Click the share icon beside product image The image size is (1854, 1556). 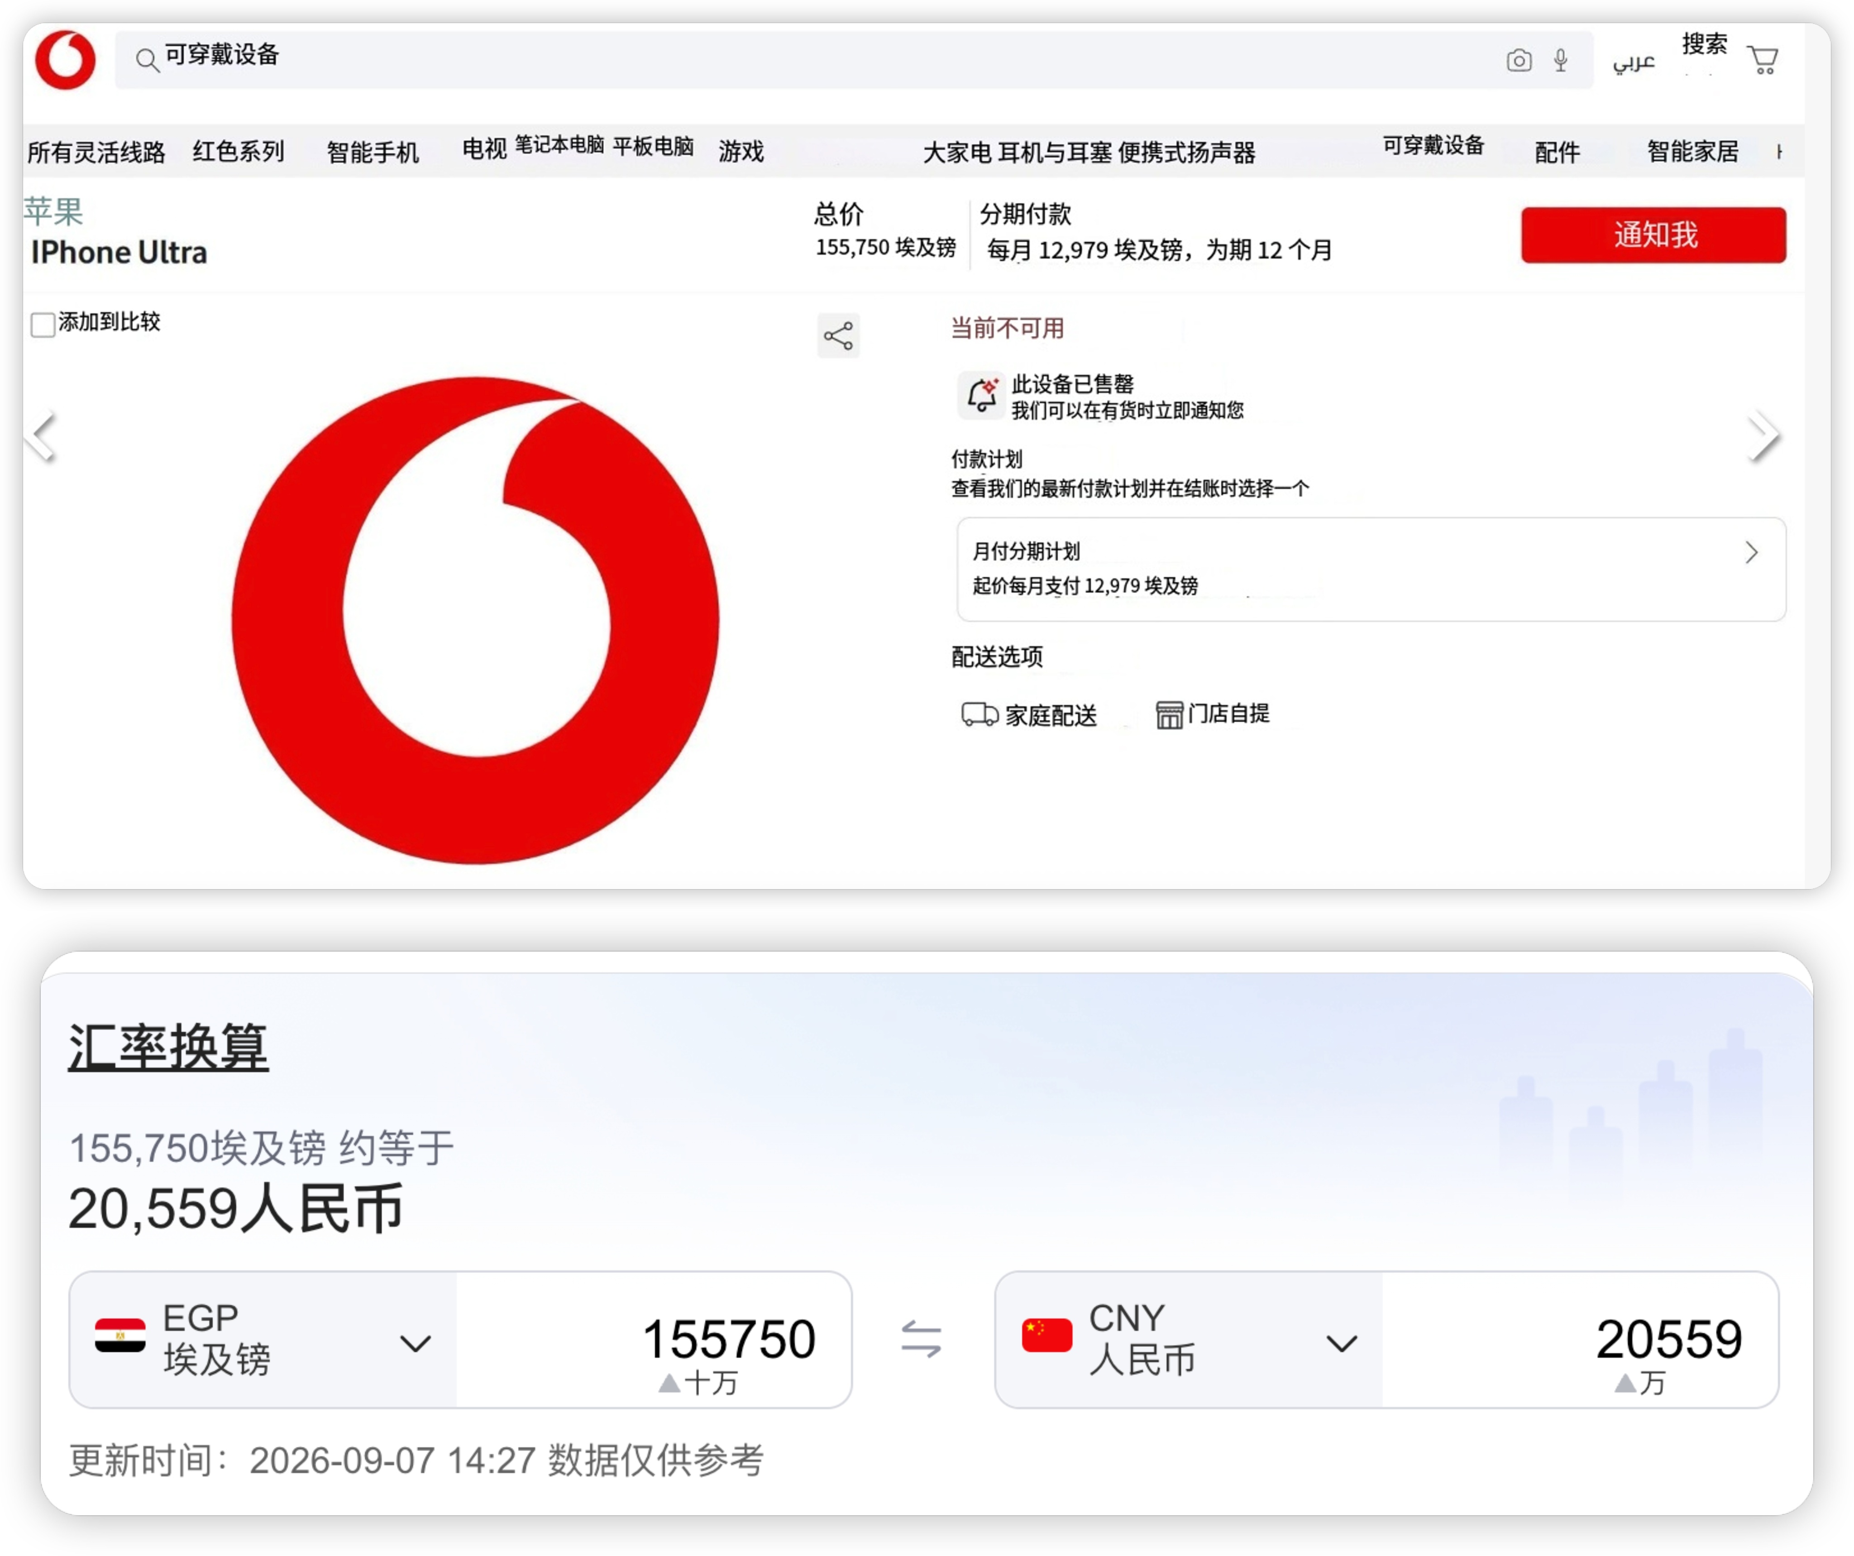[838, 335]
